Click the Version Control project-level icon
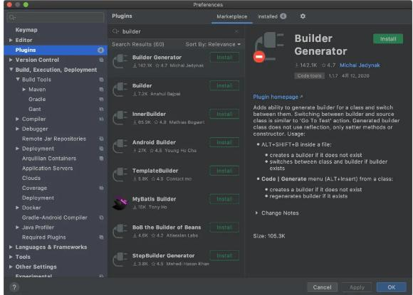 click(101, 60)
